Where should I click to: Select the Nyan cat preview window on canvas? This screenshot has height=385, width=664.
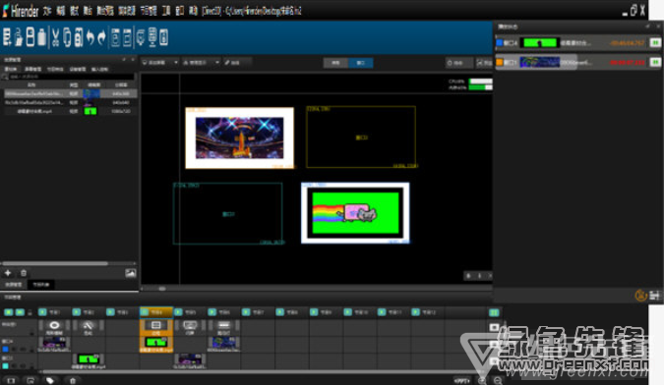pyautogui.click(x=355, y=213)
